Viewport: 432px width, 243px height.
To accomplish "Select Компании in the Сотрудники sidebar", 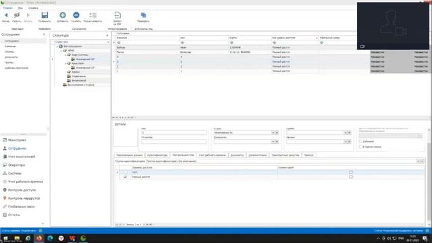I will [11, 47].
